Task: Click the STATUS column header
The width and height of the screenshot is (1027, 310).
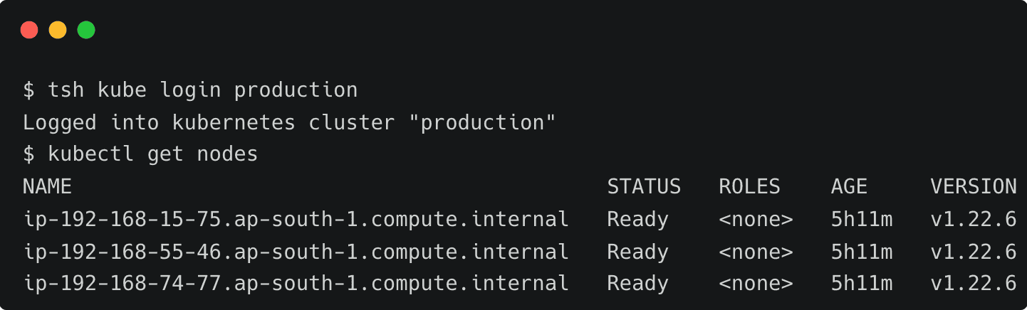Action: [644, 186]
